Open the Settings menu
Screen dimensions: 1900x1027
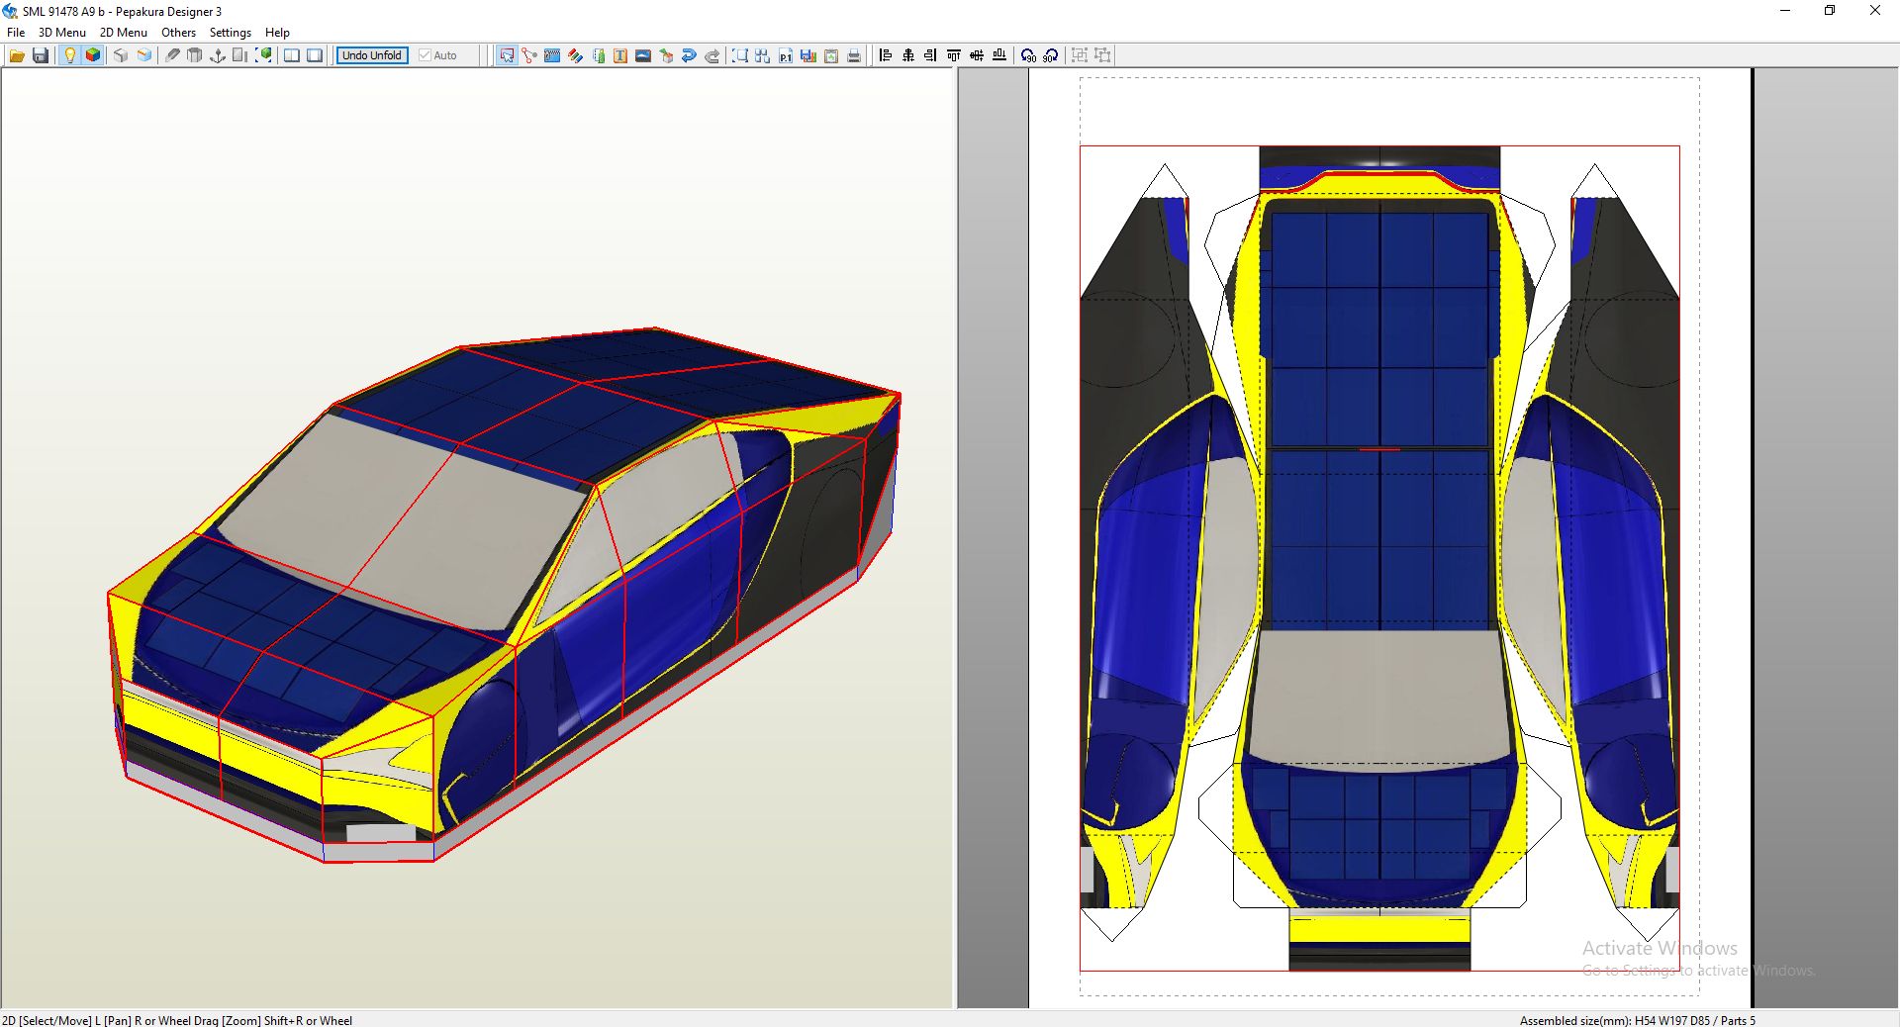(x=230, y=33)
